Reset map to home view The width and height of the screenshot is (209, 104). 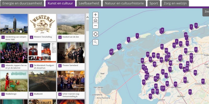95,20
